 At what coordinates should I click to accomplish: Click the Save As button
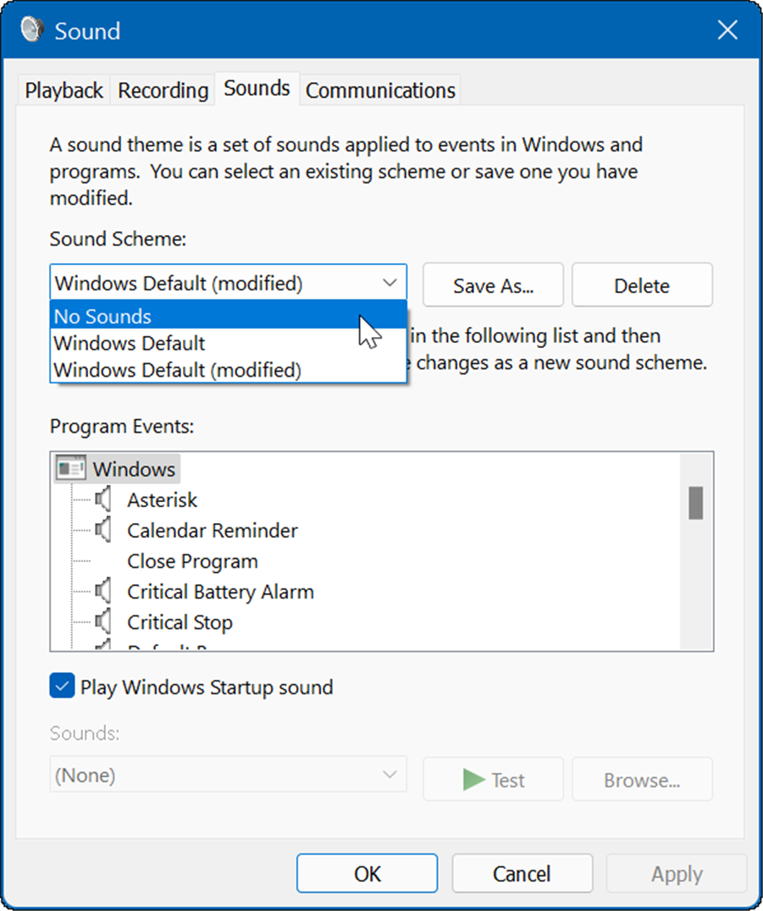coord(492,284)
